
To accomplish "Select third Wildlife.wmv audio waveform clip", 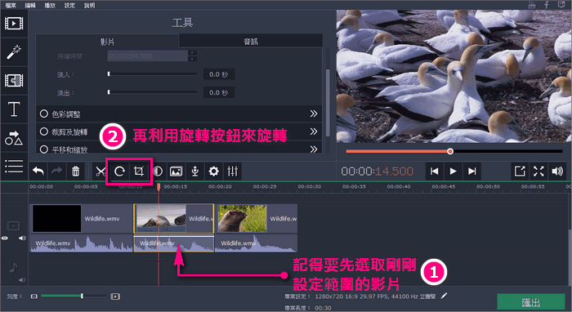I will point(256,243).
